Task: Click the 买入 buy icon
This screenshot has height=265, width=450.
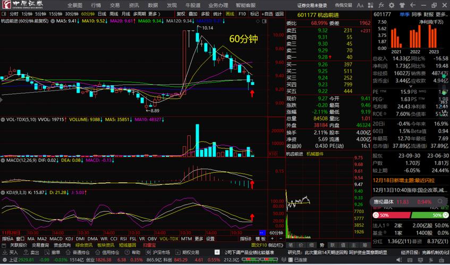Action: (5, 252)
